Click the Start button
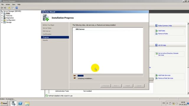Image resolution: width=189 pixels, height=106 pixels. pos(4,103)
